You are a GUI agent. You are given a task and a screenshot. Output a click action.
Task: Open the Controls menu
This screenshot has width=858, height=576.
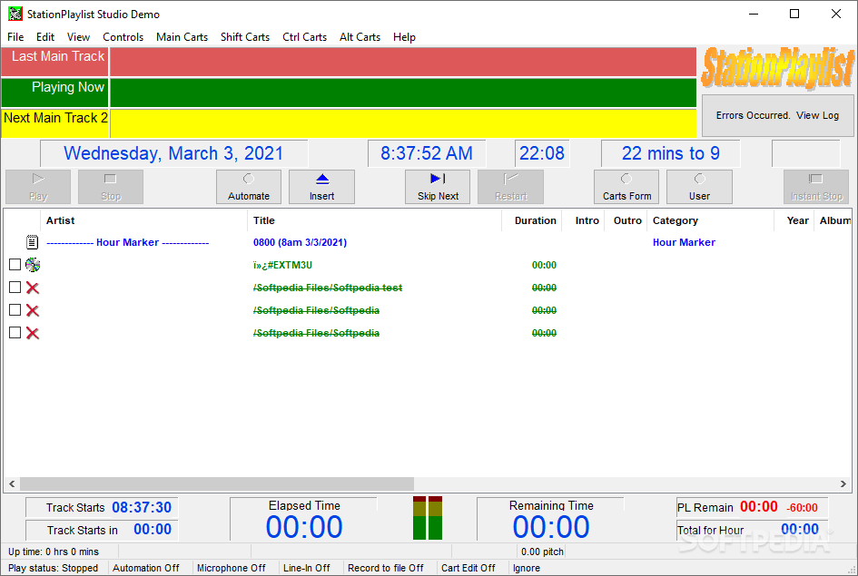coord(123,37)
